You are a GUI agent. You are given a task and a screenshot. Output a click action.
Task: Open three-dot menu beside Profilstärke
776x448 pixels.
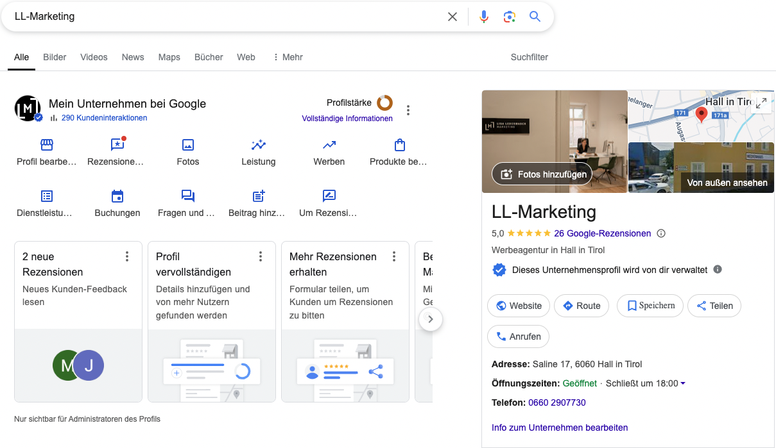[x=408, y=110]
